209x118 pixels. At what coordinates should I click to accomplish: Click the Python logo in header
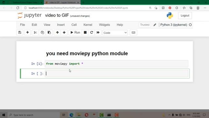pyautogui.click(x=170, y=15)
